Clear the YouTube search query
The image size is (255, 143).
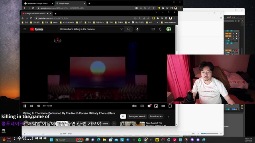122,29
